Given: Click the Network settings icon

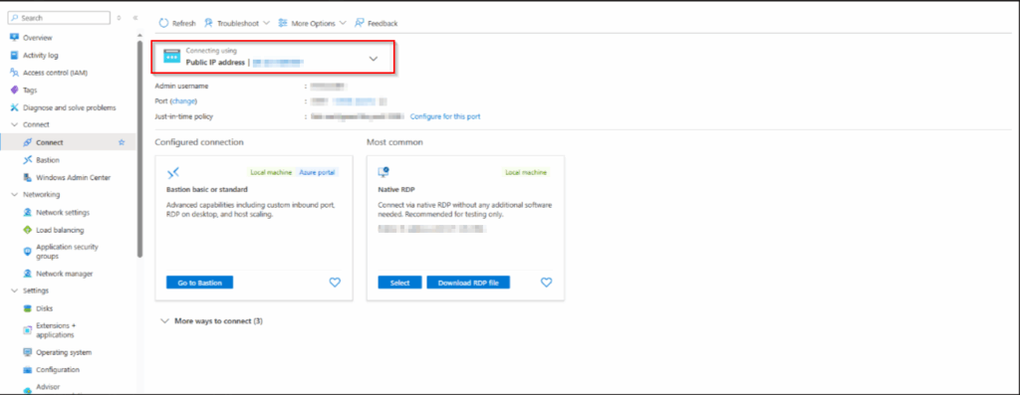Looking at the screenshot, I should (27, 213).
